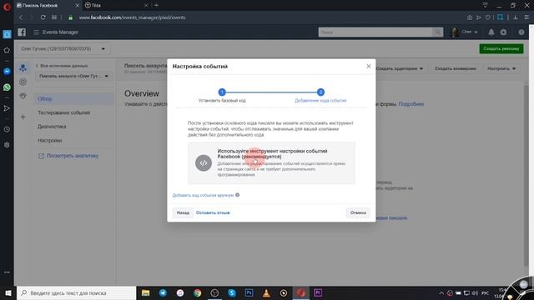
Task: Click the search magnifier button
Action: pos(437,32)
